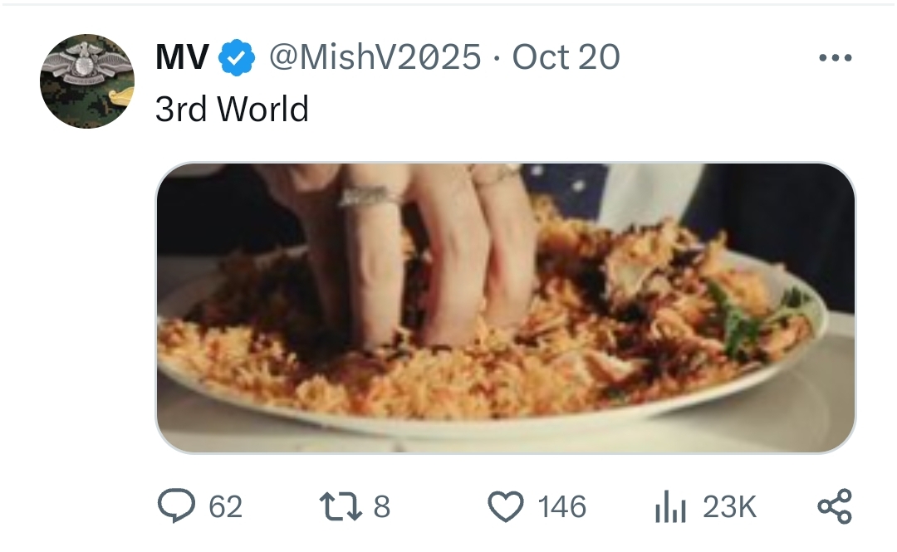
Task: Click the 23K views count
Action: click(729, 507)
